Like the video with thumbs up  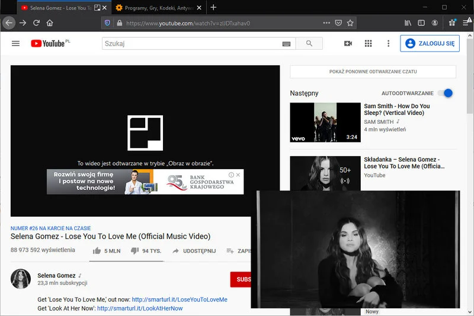[x=97, y=251]
